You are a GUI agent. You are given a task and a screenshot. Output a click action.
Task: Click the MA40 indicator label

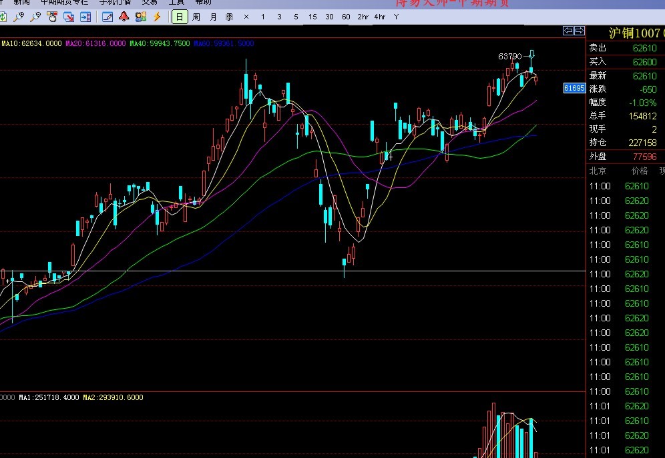point(160,43)
